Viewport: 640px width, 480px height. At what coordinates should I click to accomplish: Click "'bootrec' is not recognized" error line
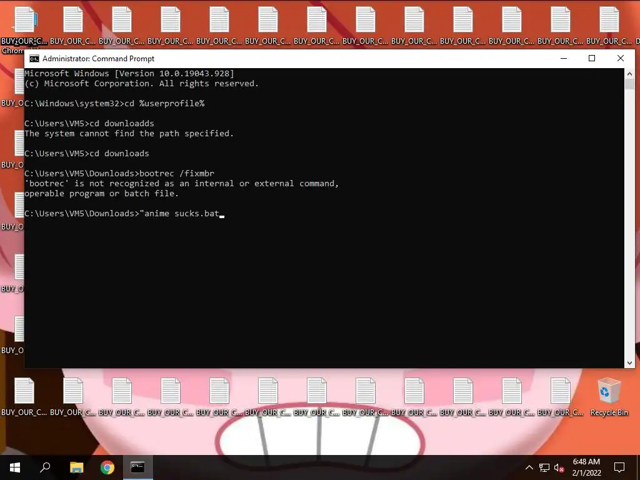click(x=182, y=184)
